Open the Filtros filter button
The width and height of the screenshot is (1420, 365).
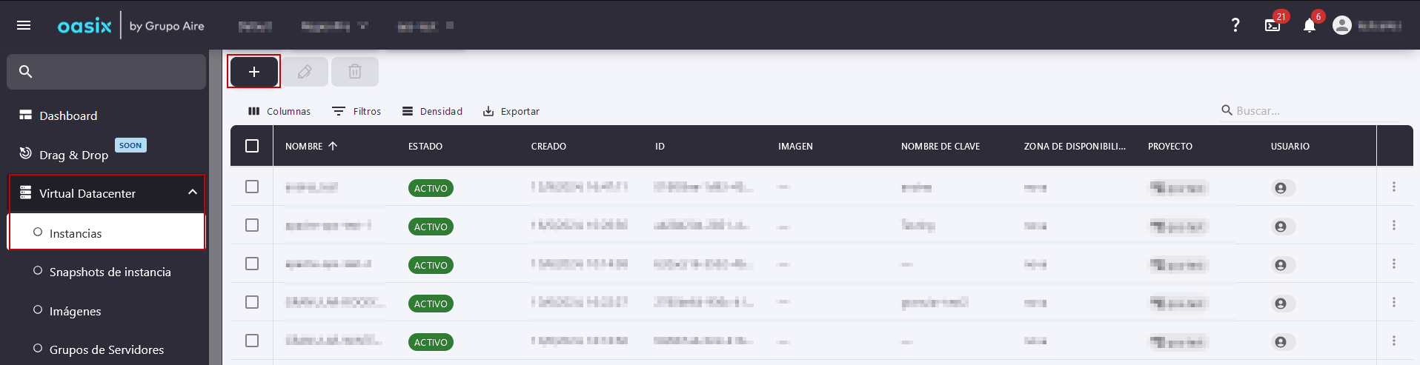click(356, 111)
